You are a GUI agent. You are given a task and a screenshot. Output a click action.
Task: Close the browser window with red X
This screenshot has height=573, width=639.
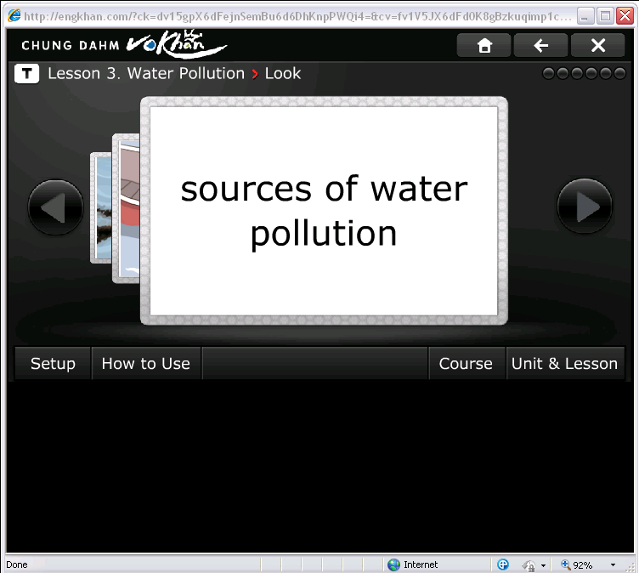[x=625, y=16]
